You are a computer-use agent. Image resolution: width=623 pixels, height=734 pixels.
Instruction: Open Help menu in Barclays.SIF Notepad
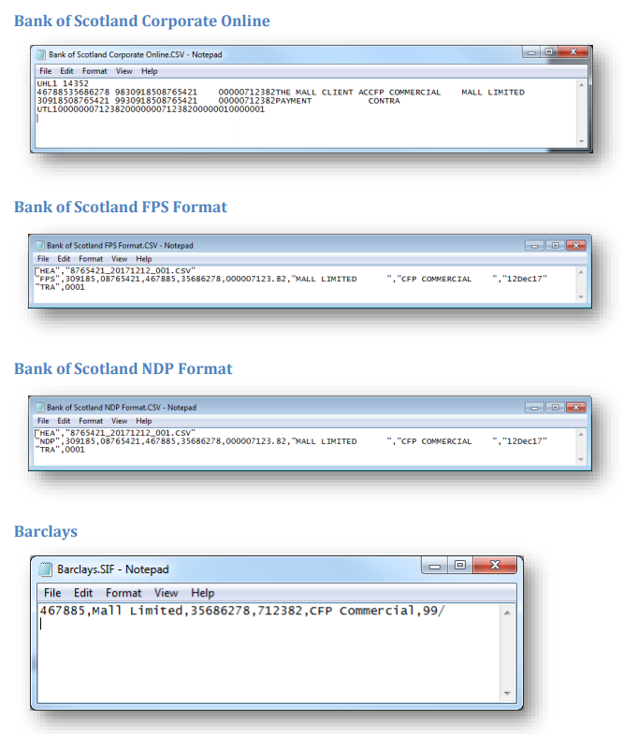tap(203, 593)
